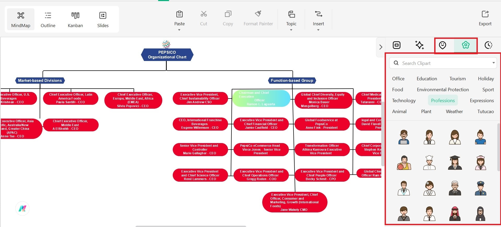Click the Paste clipboard icon
The width and height of the screenshot is (501, 227).
click(x=180, y=14)
